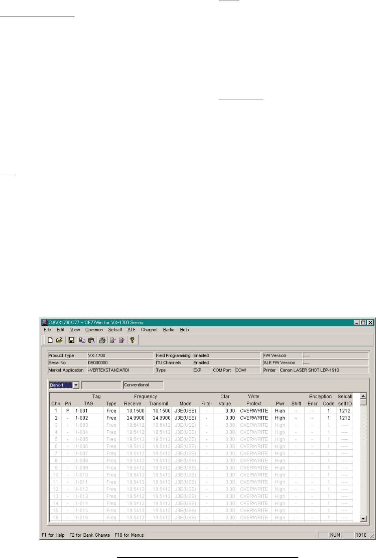This screenshot has width=376, height=558.
Task: Click the Filter column header
Action: coord(207,404)
